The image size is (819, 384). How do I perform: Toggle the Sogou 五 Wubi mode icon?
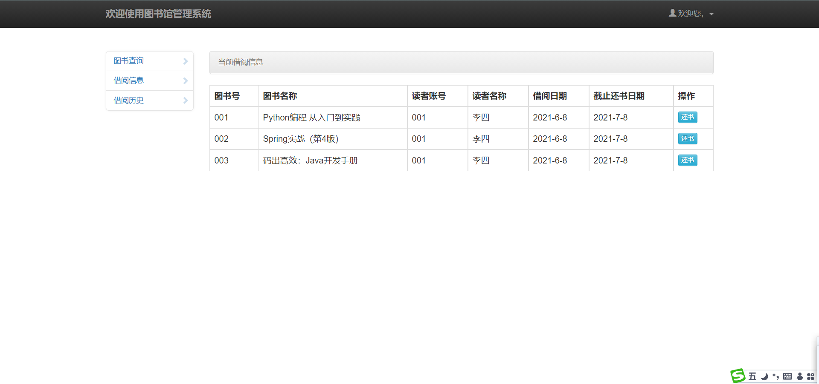pos(752,376)
